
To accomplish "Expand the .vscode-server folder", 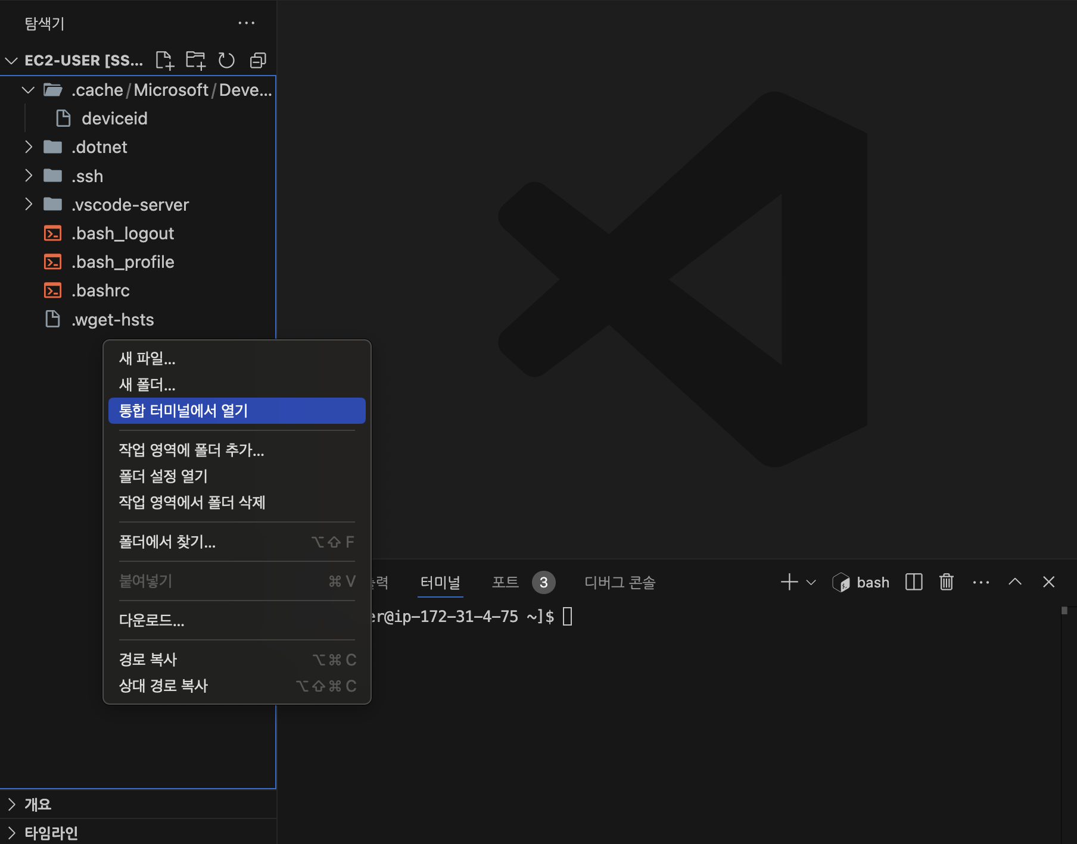I will (29, 204).
